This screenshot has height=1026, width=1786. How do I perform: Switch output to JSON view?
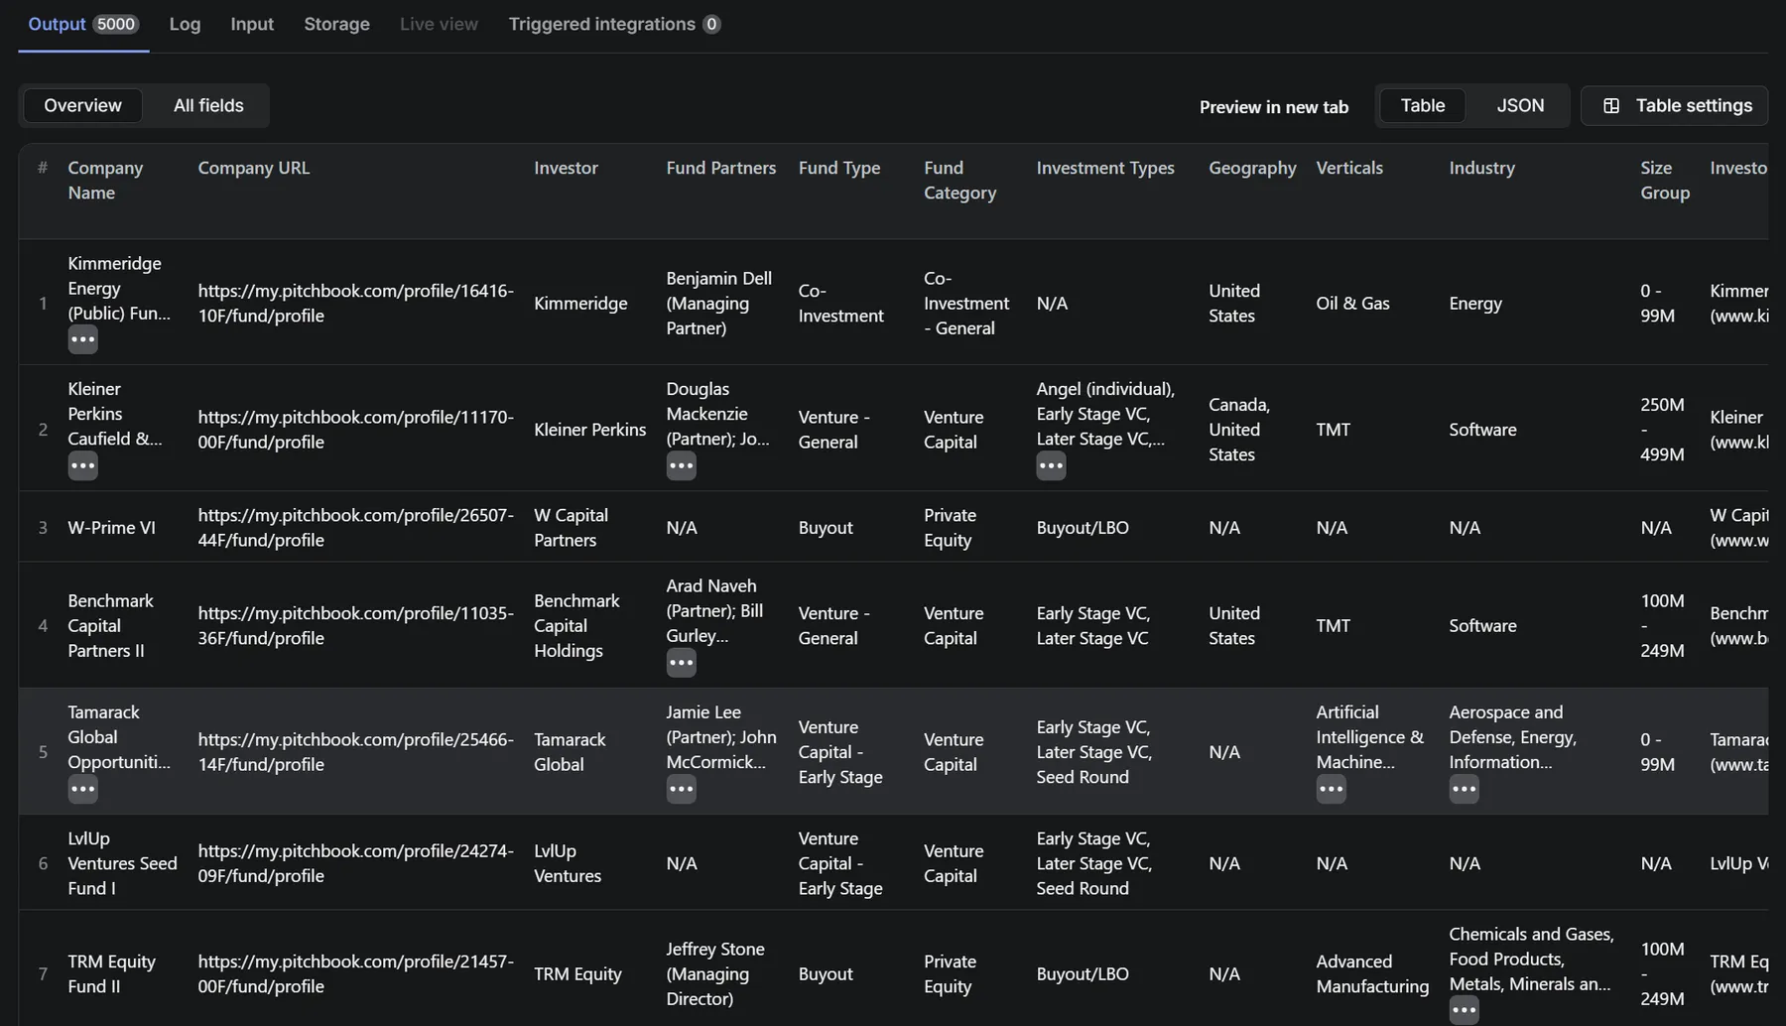tap(1520, 105)
